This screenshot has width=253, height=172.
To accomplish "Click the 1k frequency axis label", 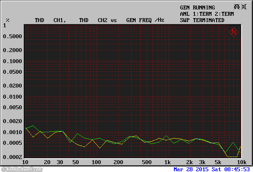I will pyautogui.click(x=167, y=163).
